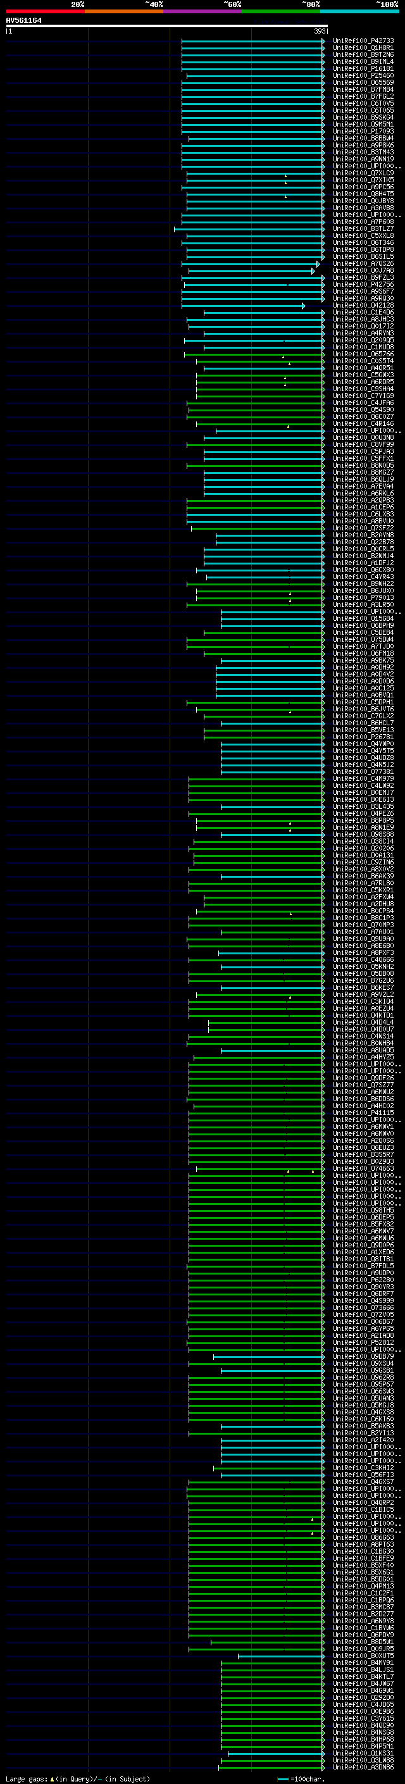Select hit label UniRef100_P26781
This screenshot has height=1784, width=405.
click(x=363, y=737)
